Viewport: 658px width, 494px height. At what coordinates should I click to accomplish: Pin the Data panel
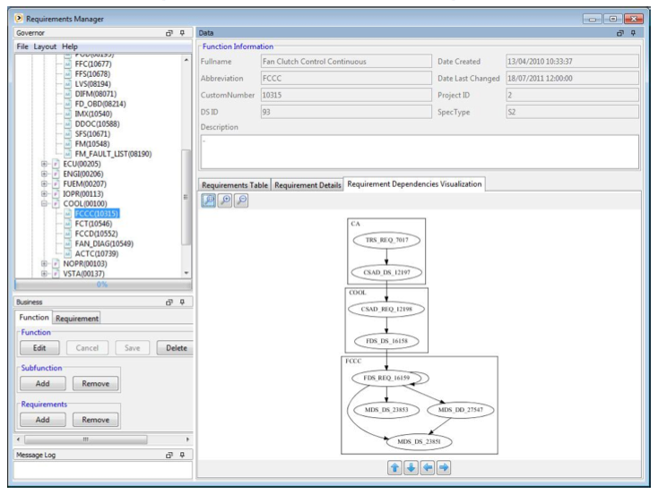coord(633,33)
